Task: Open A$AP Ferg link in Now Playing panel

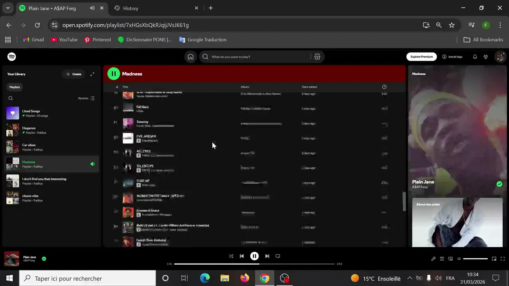Action: 420,187
